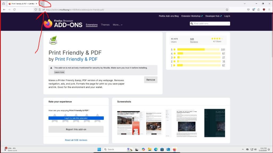Image resolution: width=273 pixels, height=153 pixels.
Task: Open the Extensions toolbar button
Action: point(259,10)
